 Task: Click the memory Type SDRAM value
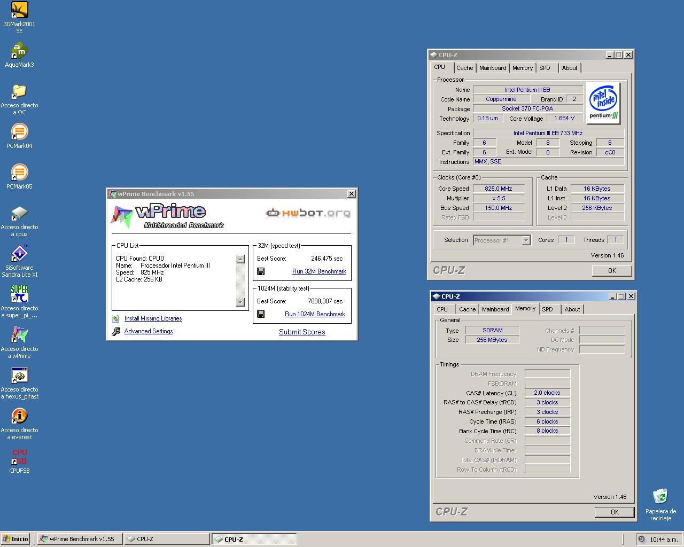[492, 330]
